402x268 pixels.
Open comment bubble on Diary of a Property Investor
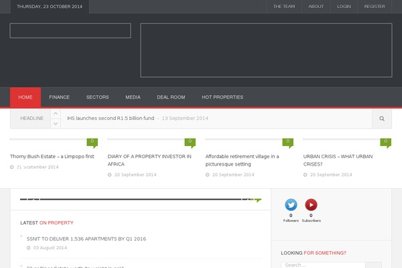190,143
